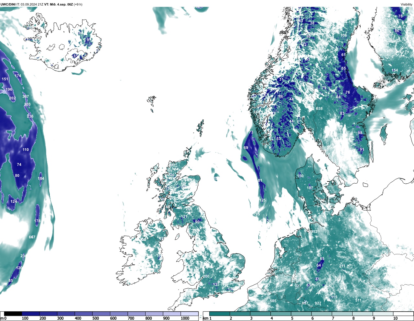Click the 211 value over Germany
The height and width of the screenshot is (321, 414).
click(342, 266)
